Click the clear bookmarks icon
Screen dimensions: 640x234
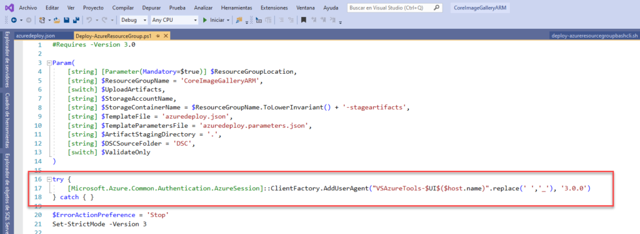tap(332, 20)
